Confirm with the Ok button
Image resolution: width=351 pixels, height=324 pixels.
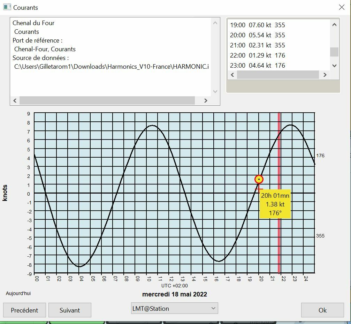(322, 310)
